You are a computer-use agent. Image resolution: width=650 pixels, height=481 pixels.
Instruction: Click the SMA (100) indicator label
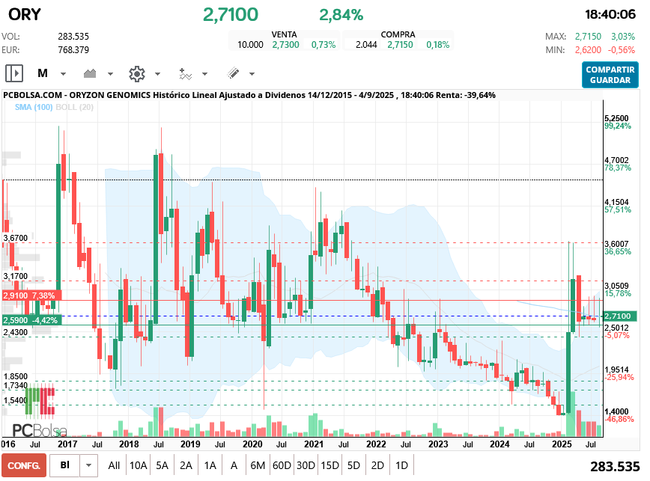click(34, 107)
